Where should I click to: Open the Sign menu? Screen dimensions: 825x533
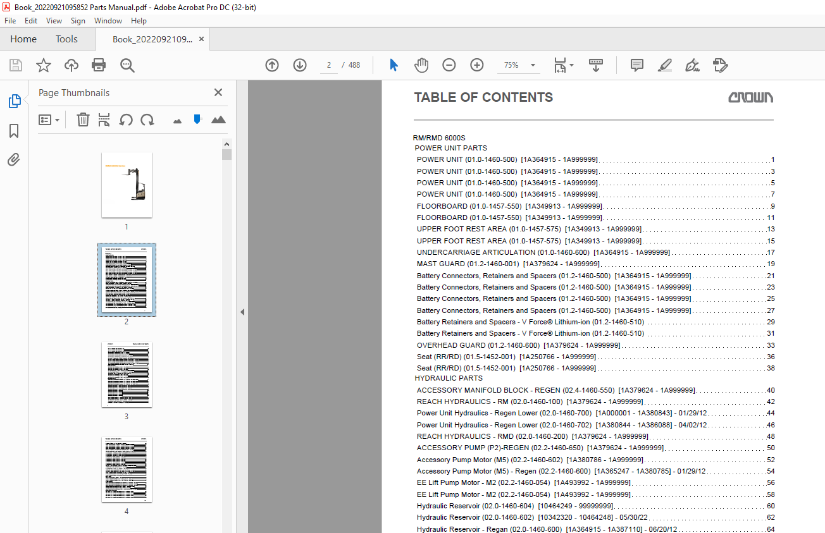[x=78, y=21]
